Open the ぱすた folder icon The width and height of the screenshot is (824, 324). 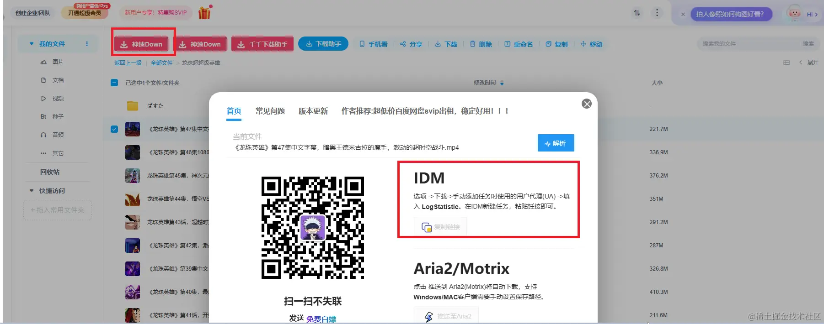tap(133, 106)
